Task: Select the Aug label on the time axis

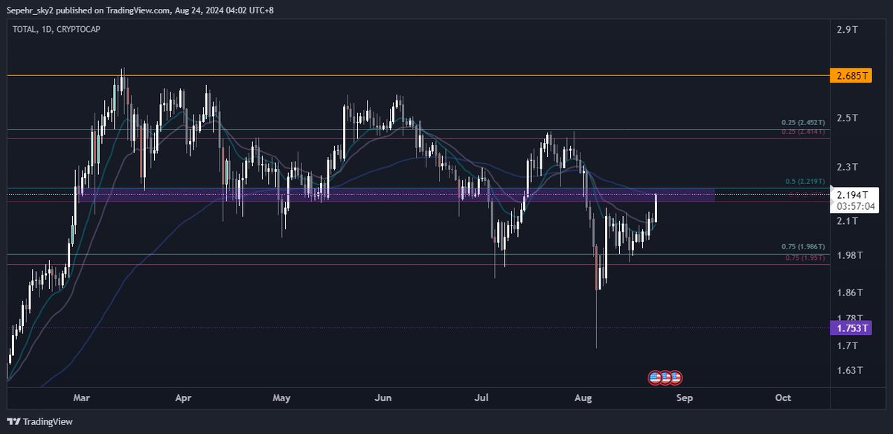Action: (583, 398)
